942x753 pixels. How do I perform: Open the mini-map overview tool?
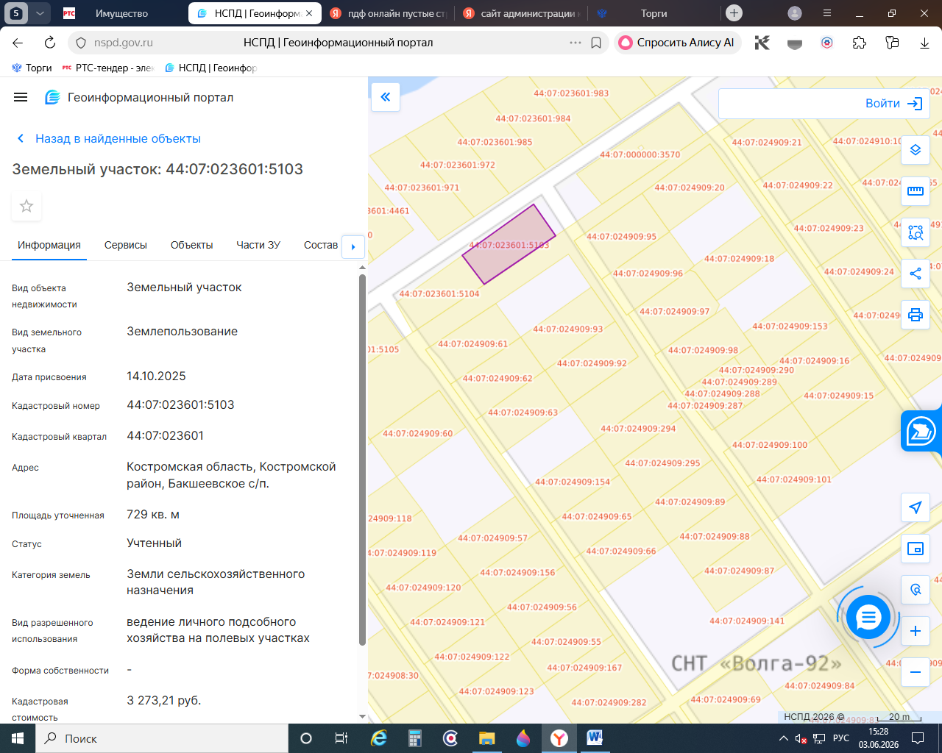coord(916,549)
